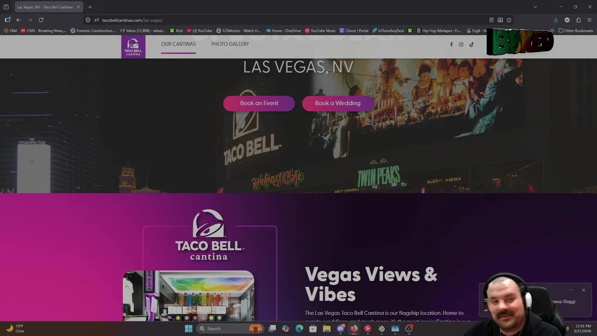597x336 pixels.
Task: Close the media notification popup
Action: [583, 290]
